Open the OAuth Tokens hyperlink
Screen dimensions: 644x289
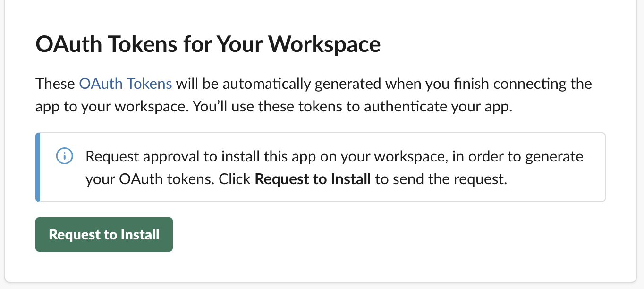pos(126,84)
